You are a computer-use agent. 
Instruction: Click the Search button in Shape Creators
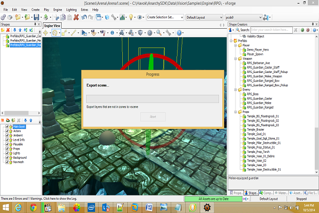click(x=243, y=30)
